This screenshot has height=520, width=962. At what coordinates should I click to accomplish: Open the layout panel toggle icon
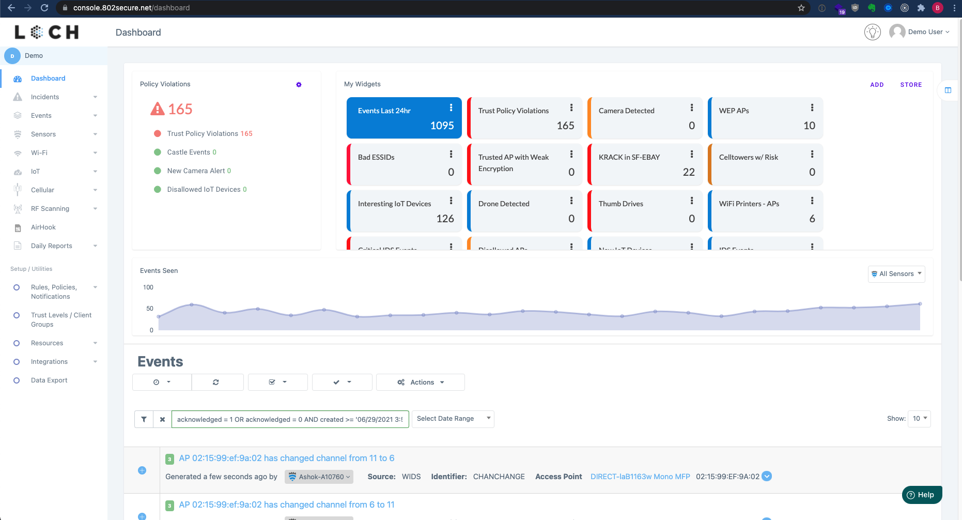948,90
